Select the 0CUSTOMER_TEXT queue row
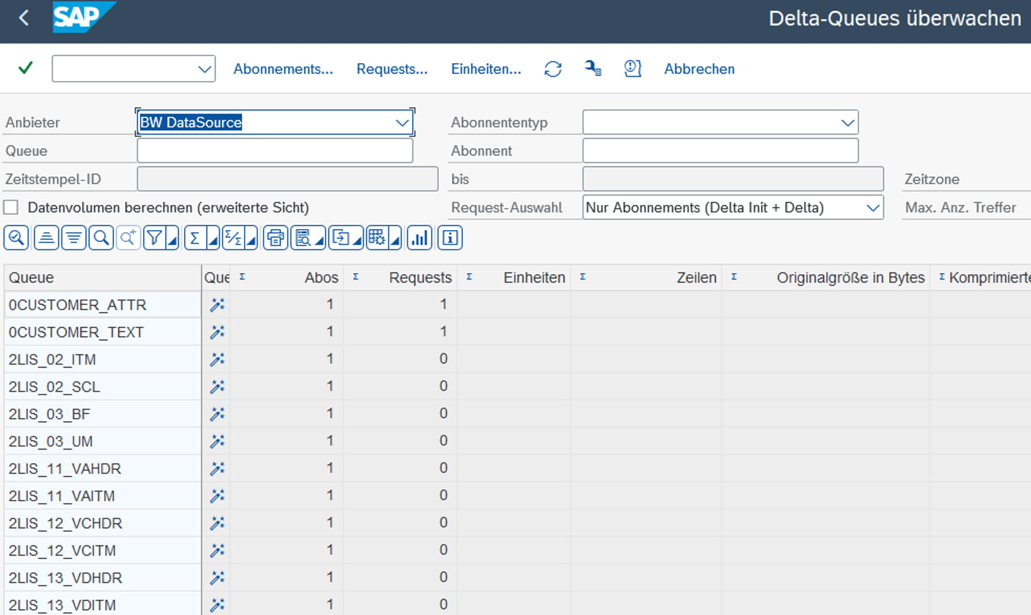Screen dimensions: 1031x615 point(102,332)
